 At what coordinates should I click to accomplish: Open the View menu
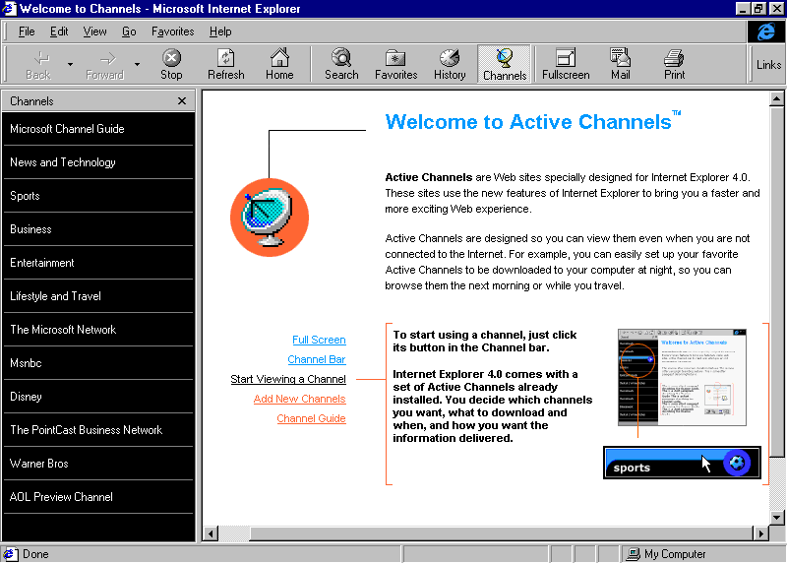(x=94, y=31)
